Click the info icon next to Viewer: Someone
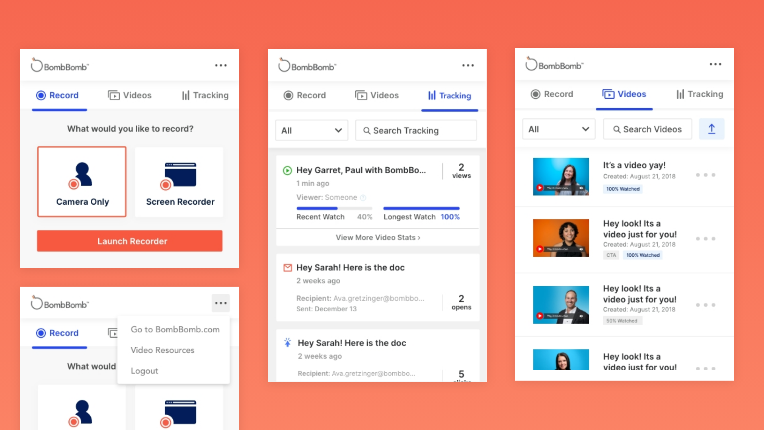The image size is (764, 430). coord(363,198)
